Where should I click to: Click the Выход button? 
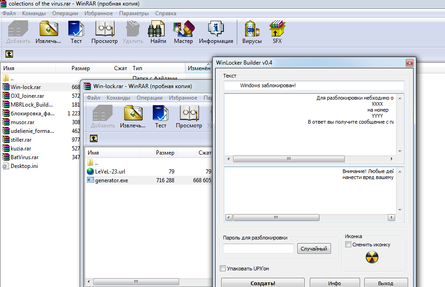point(386,283)
